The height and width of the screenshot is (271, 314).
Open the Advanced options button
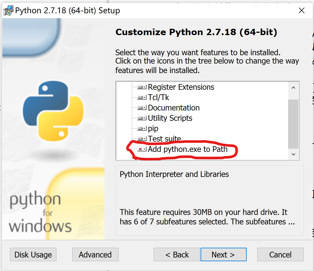coord(95,255)
